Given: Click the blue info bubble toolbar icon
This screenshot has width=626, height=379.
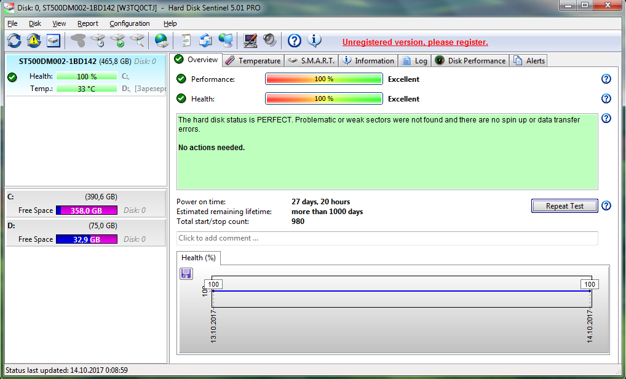Looking at the screenshot, I should [314, 41].
